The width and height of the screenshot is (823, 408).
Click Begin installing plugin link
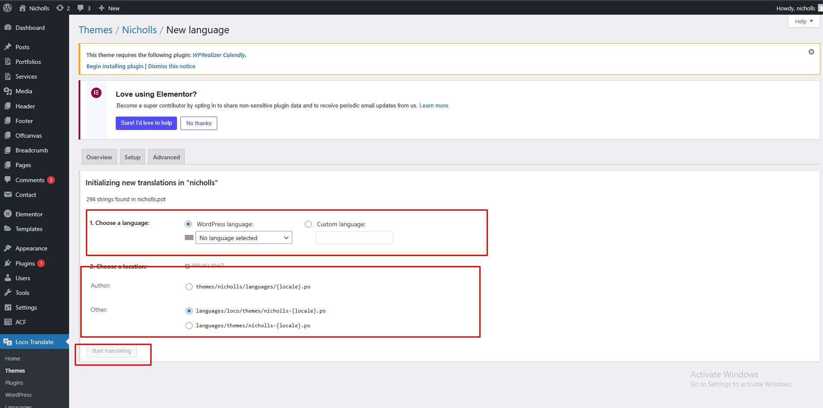(x=115, y=66)
